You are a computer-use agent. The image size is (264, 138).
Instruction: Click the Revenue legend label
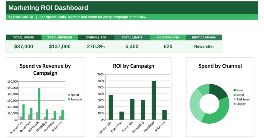76,99
